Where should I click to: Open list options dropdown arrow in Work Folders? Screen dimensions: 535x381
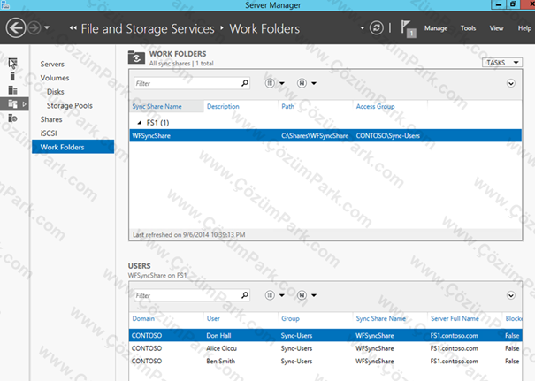coord(282,83)
